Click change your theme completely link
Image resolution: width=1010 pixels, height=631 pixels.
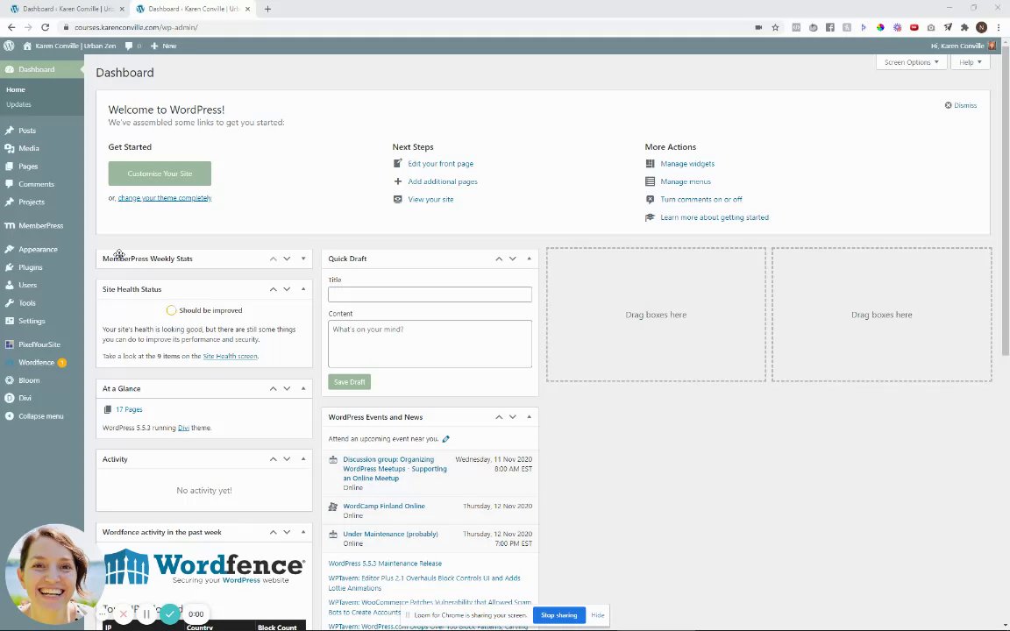pyautogui.click(x=165, y=198)
